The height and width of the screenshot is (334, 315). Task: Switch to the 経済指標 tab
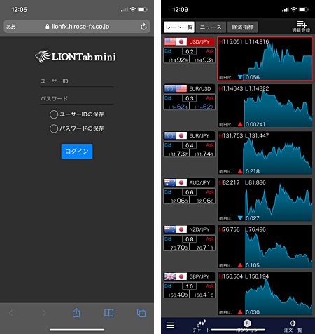243,27
